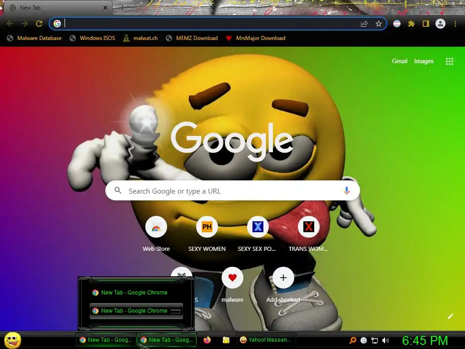Open the smiley face Start button

pos(12,340)
